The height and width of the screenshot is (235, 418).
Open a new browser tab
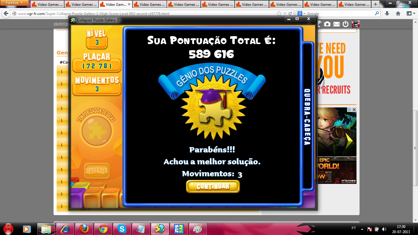(x=375, y=5)
